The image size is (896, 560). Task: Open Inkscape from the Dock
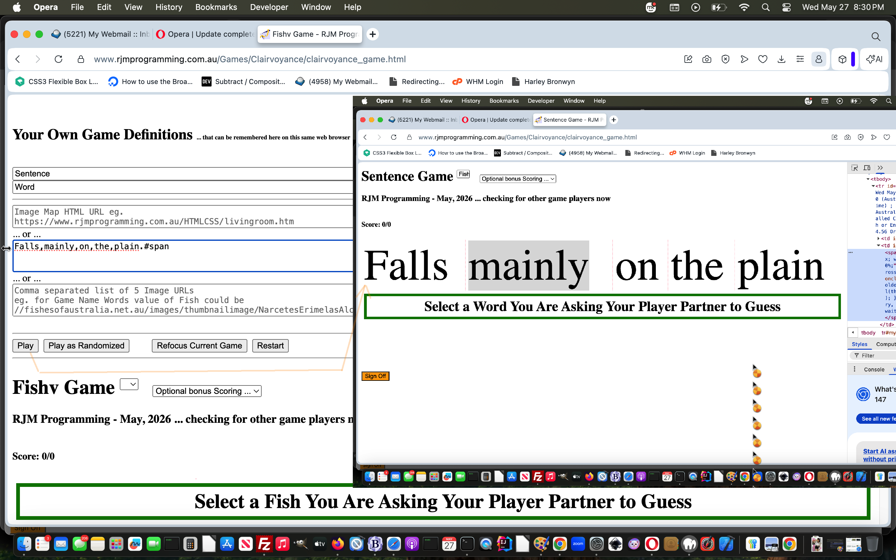(x=615, y=544)
